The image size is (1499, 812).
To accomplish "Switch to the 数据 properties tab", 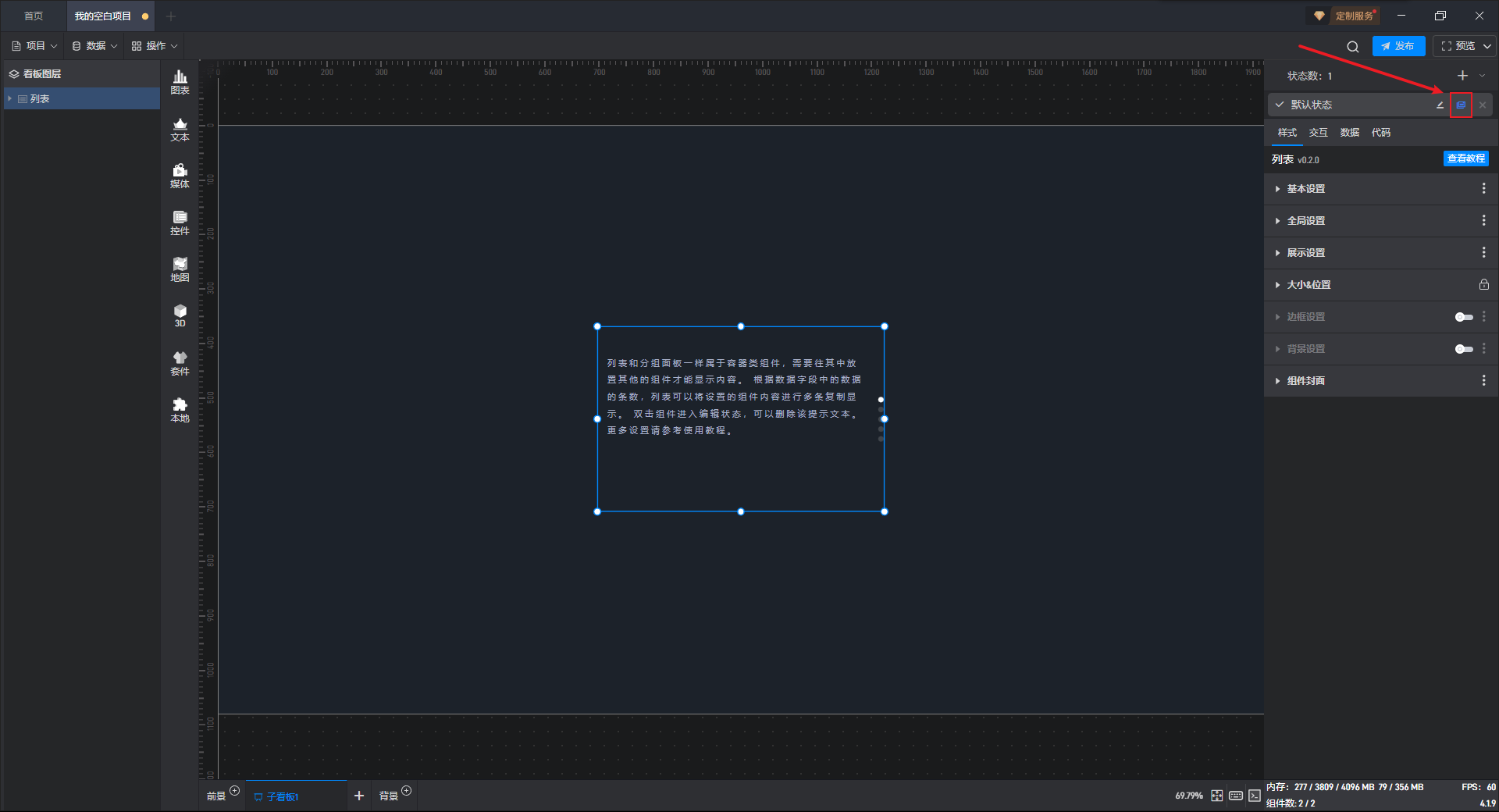I will click(1350, 133).
